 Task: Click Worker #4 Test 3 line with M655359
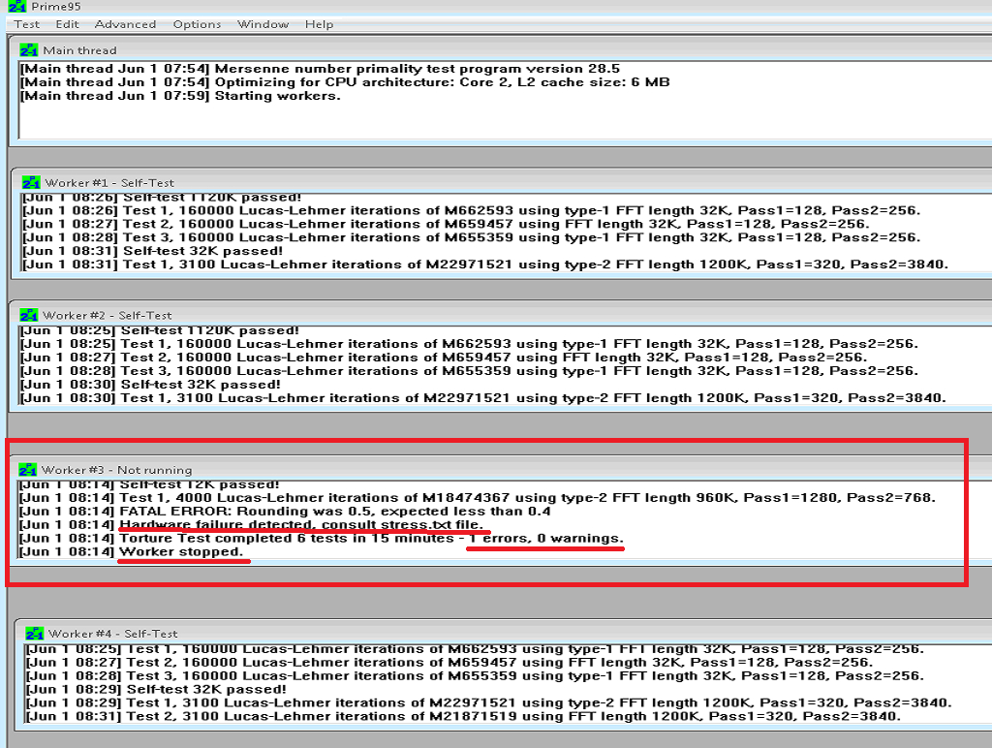(475, 675)
